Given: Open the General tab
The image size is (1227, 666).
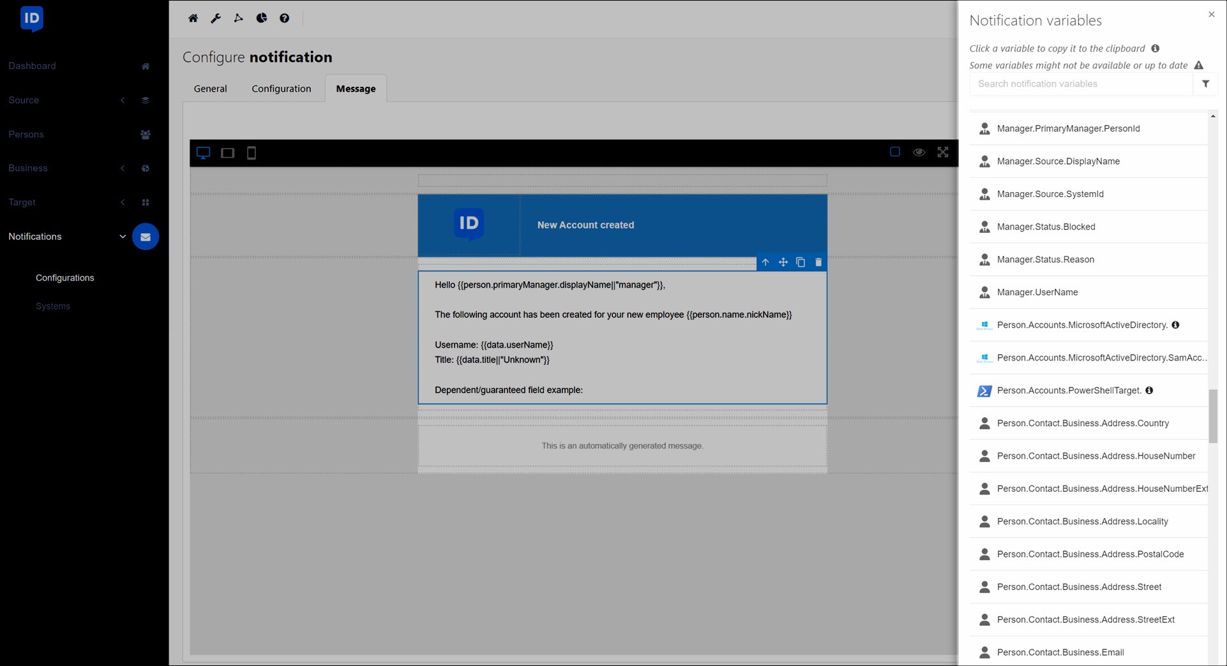Looking at the screenshot, I should click(210, 89).
